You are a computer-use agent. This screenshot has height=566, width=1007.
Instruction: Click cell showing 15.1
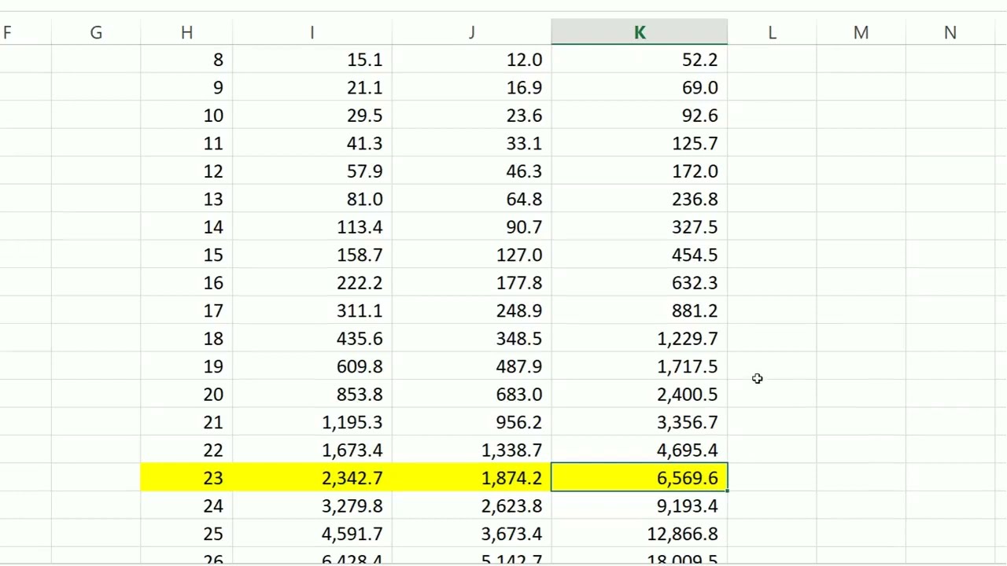(312, 60)
